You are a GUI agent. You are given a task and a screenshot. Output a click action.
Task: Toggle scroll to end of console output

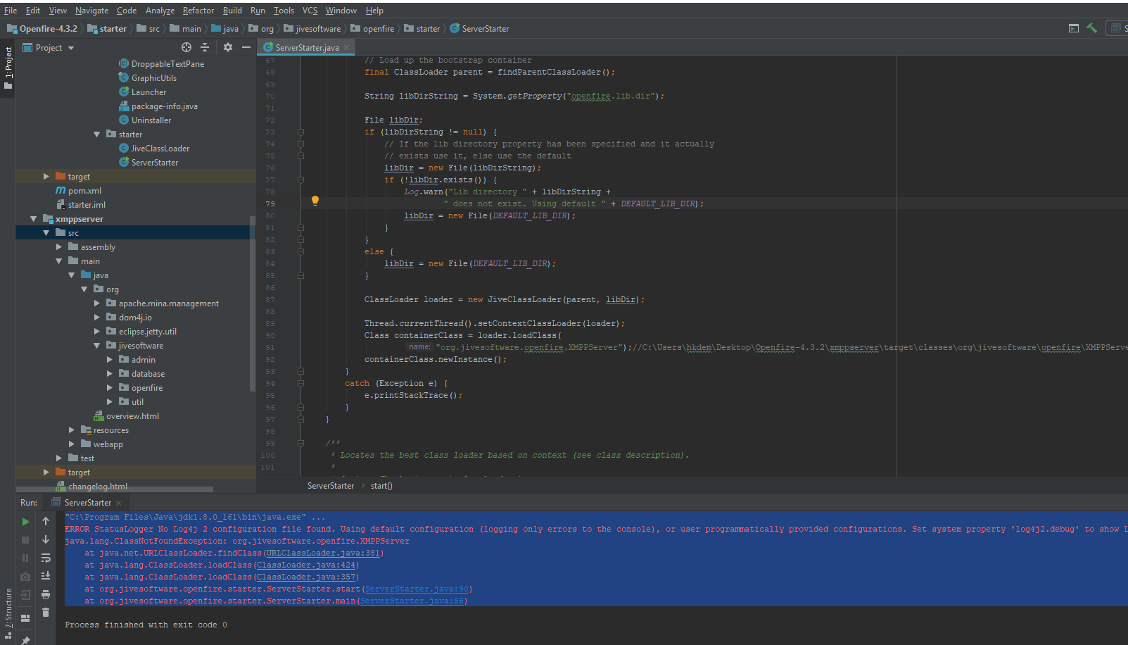(x=46, y=576)
